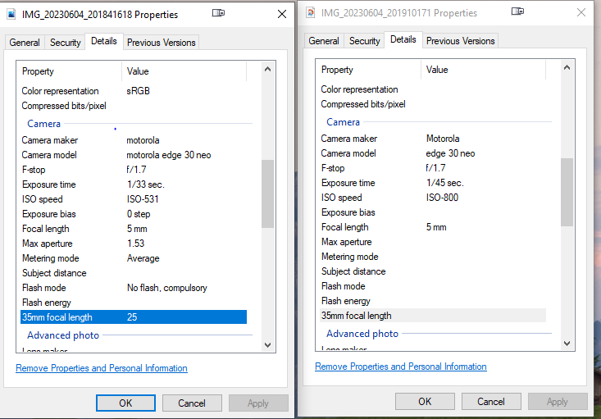Open Remove Properties link in the right window
Screen dimensions: 601x419
click(401, 367)
